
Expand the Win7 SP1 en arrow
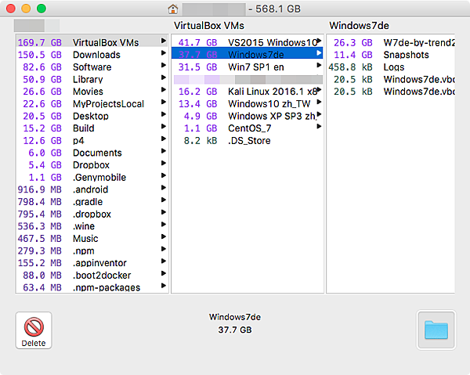tap(319, 65)
